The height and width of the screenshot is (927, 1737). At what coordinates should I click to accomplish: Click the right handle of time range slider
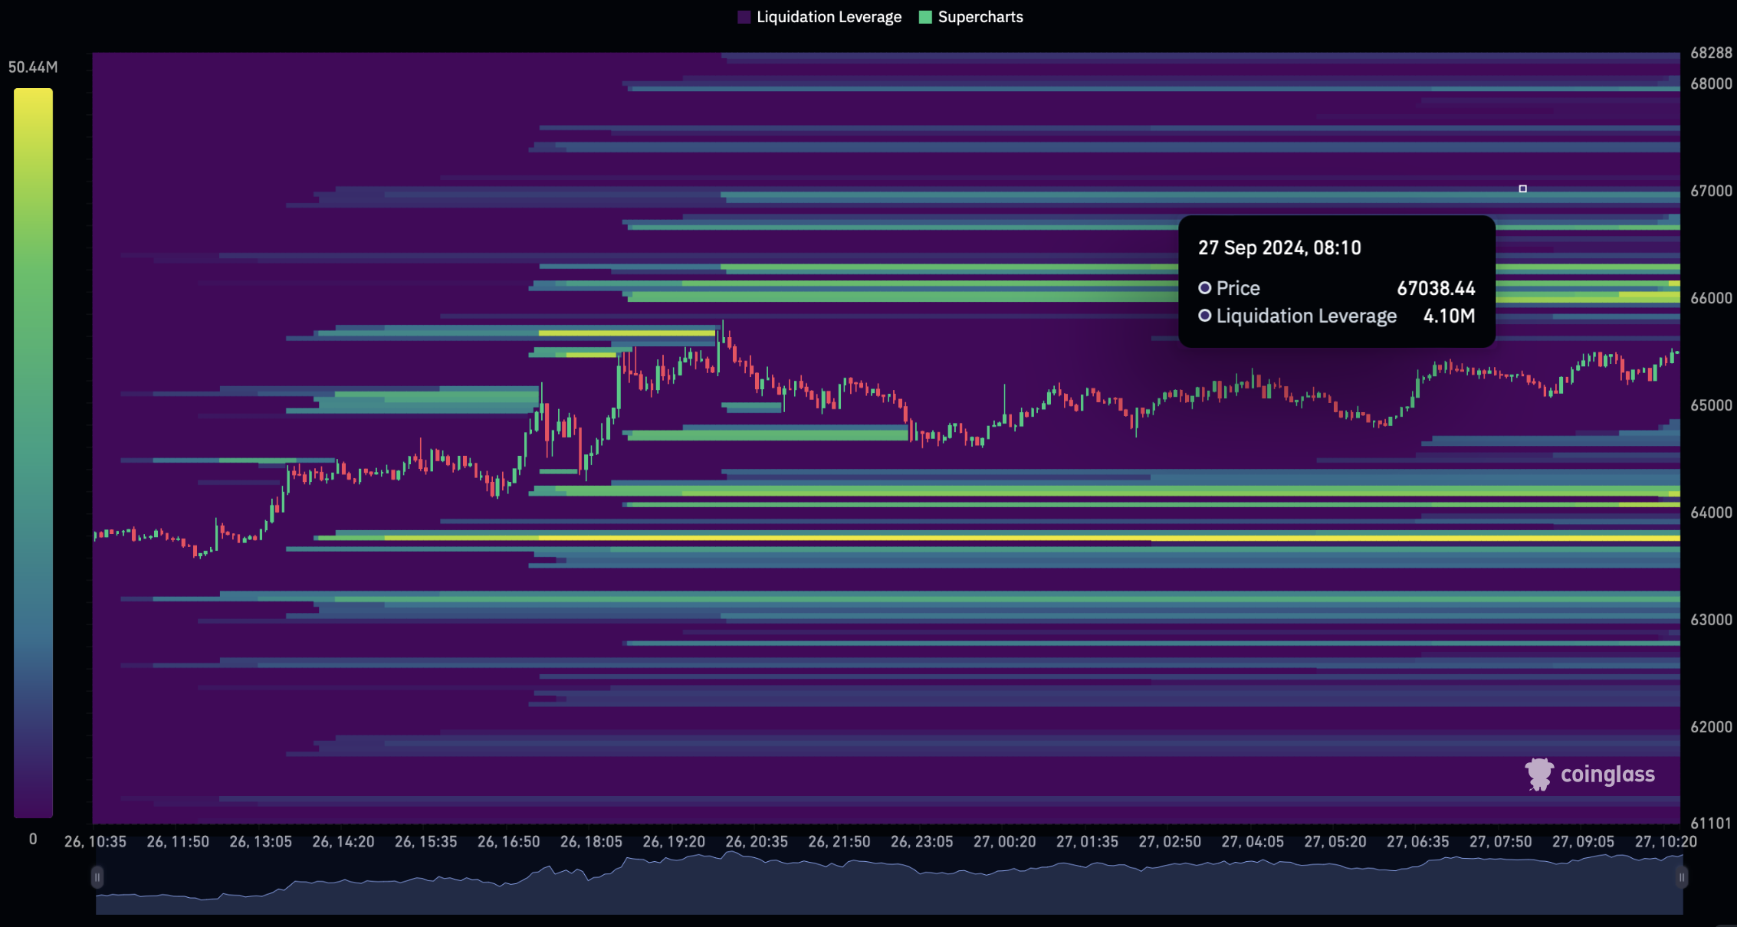1682,877
